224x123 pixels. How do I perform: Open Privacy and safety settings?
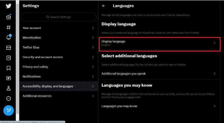[59, 67]
